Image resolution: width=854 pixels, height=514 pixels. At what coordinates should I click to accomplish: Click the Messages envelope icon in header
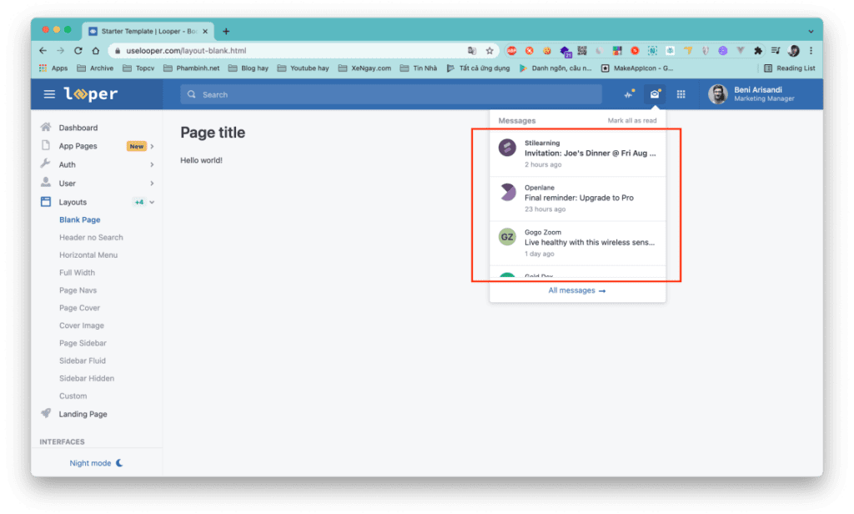(655, 93)
